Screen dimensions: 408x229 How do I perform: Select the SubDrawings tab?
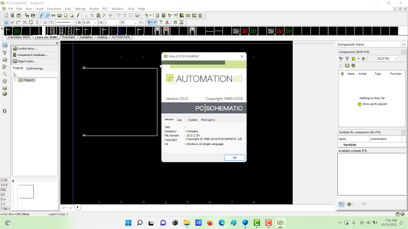34,69
